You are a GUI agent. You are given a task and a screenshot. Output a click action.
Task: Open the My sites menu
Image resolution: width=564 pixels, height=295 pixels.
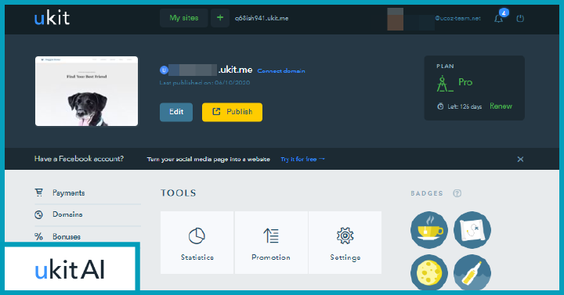(184, 18)
